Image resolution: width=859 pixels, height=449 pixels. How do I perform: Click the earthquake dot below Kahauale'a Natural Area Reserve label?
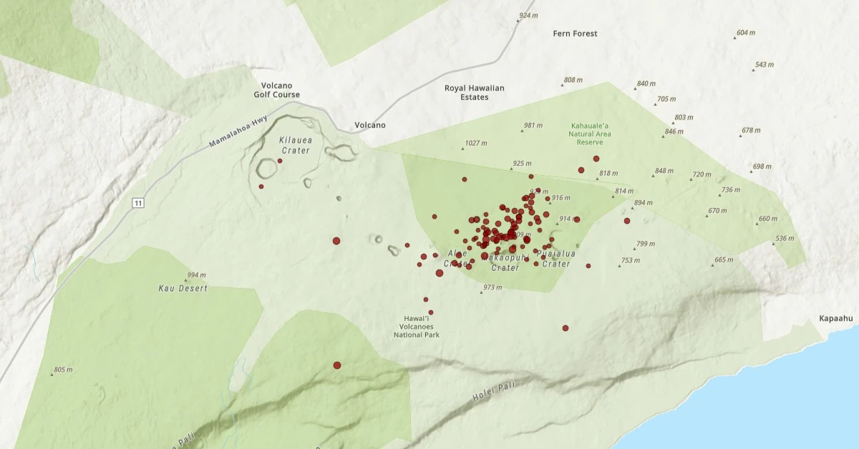point(596,159)
